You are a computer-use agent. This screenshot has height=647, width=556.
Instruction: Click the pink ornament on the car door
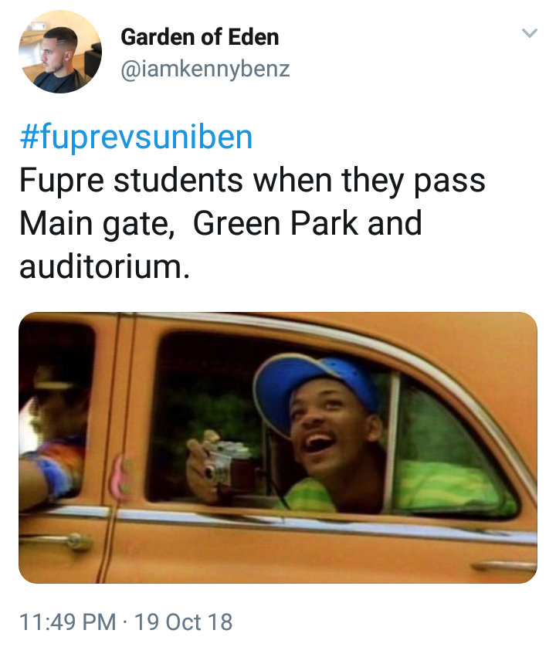coord(119,476)
